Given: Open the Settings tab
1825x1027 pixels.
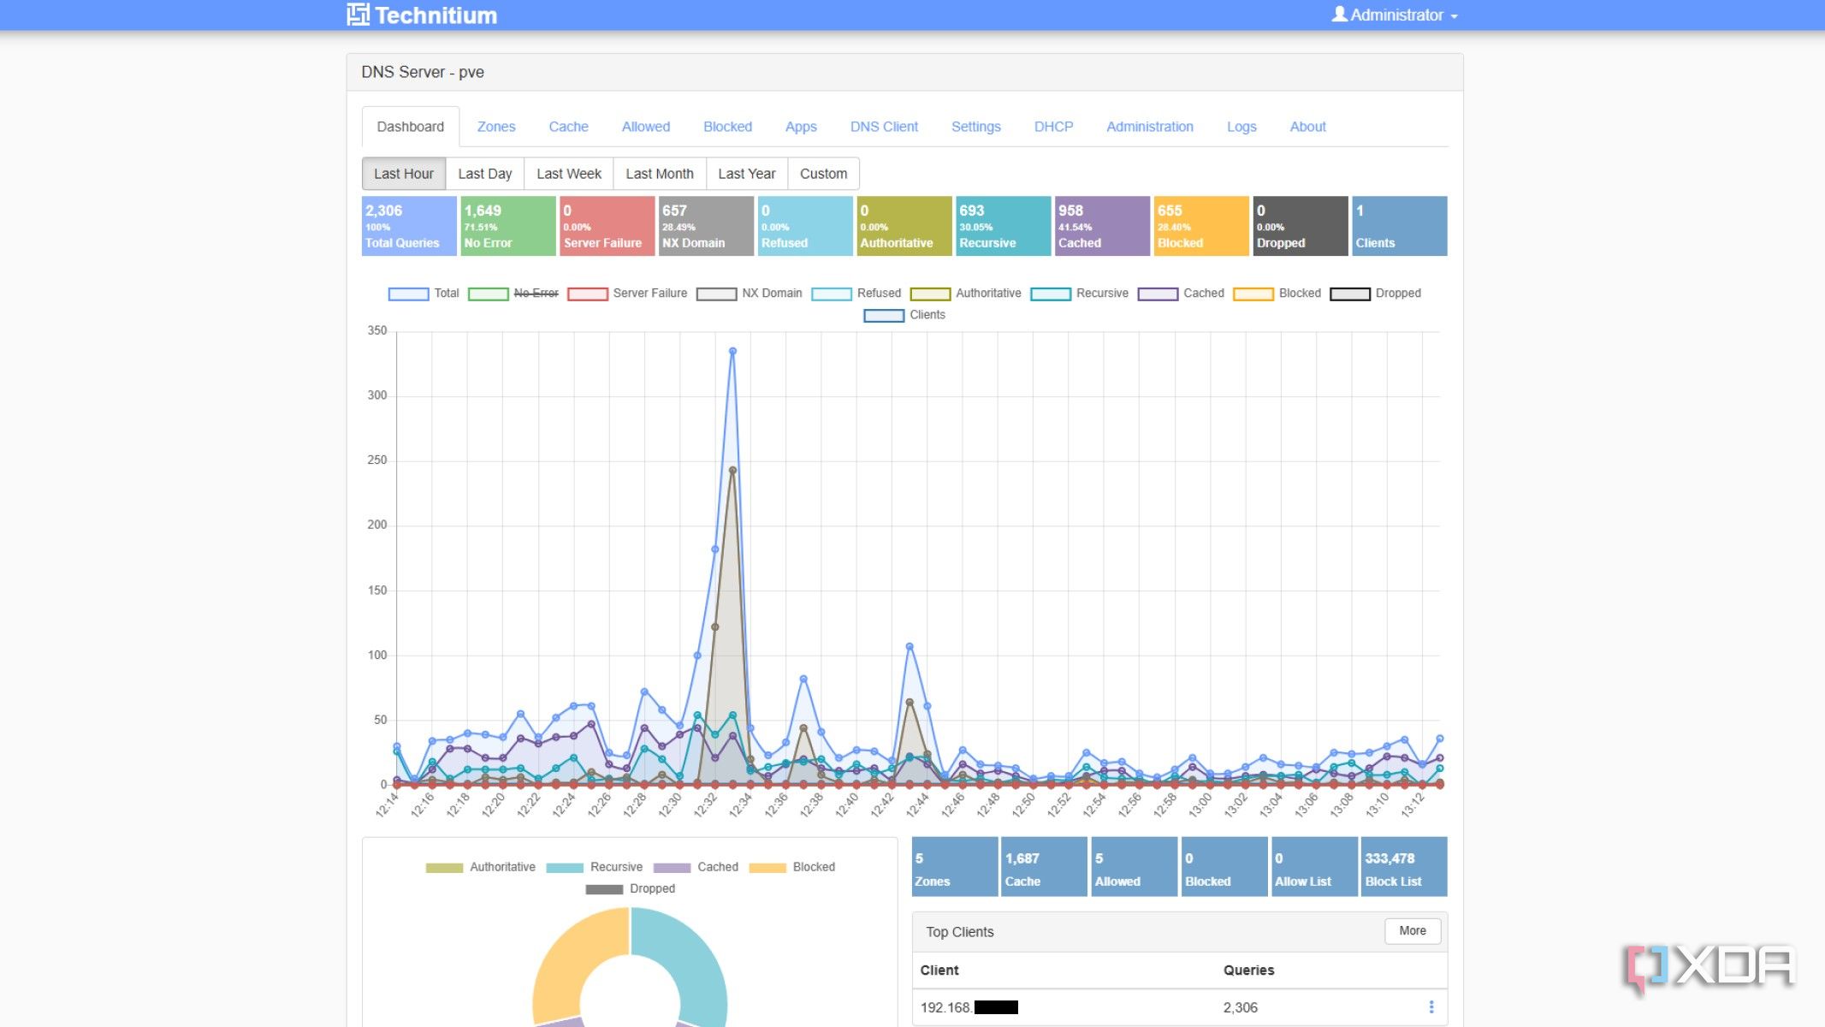Looking at the screenshot, I should (975, 127).
